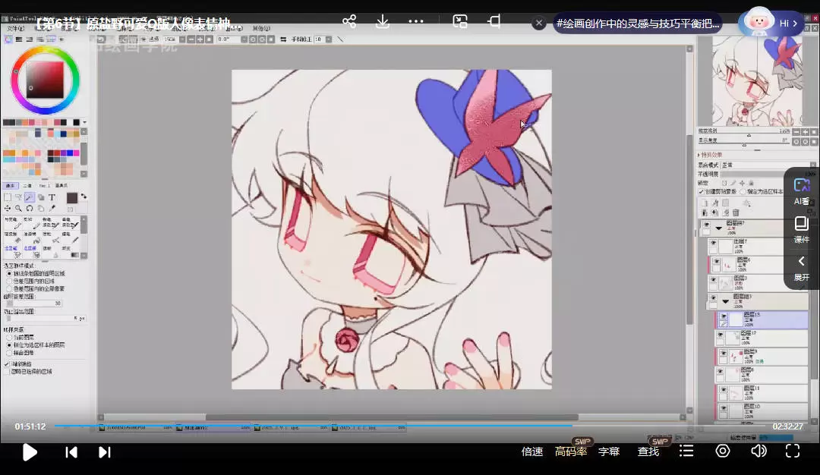Open the picture-in-picture screen icon
The height and width of the screenshot is (475, 820).
(x=459, y=21)
